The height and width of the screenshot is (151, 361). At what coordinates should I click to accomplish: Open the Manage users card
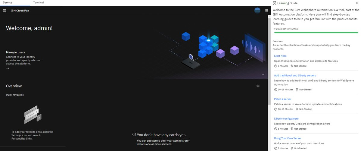pyautogui.click(x=24, y=60)
